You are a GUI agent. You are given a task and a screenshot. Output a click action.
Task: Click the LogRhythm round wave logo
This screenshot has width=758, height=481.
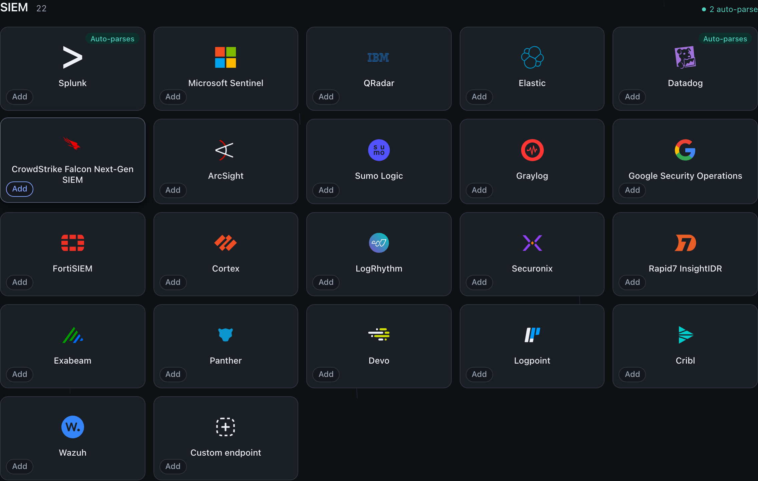pyautogui.click(x=379, y=243)
